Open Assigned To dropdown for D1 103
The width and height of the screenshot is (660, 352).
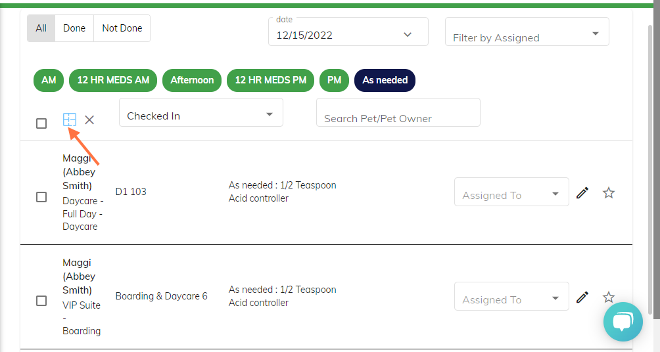click(511, 192)
